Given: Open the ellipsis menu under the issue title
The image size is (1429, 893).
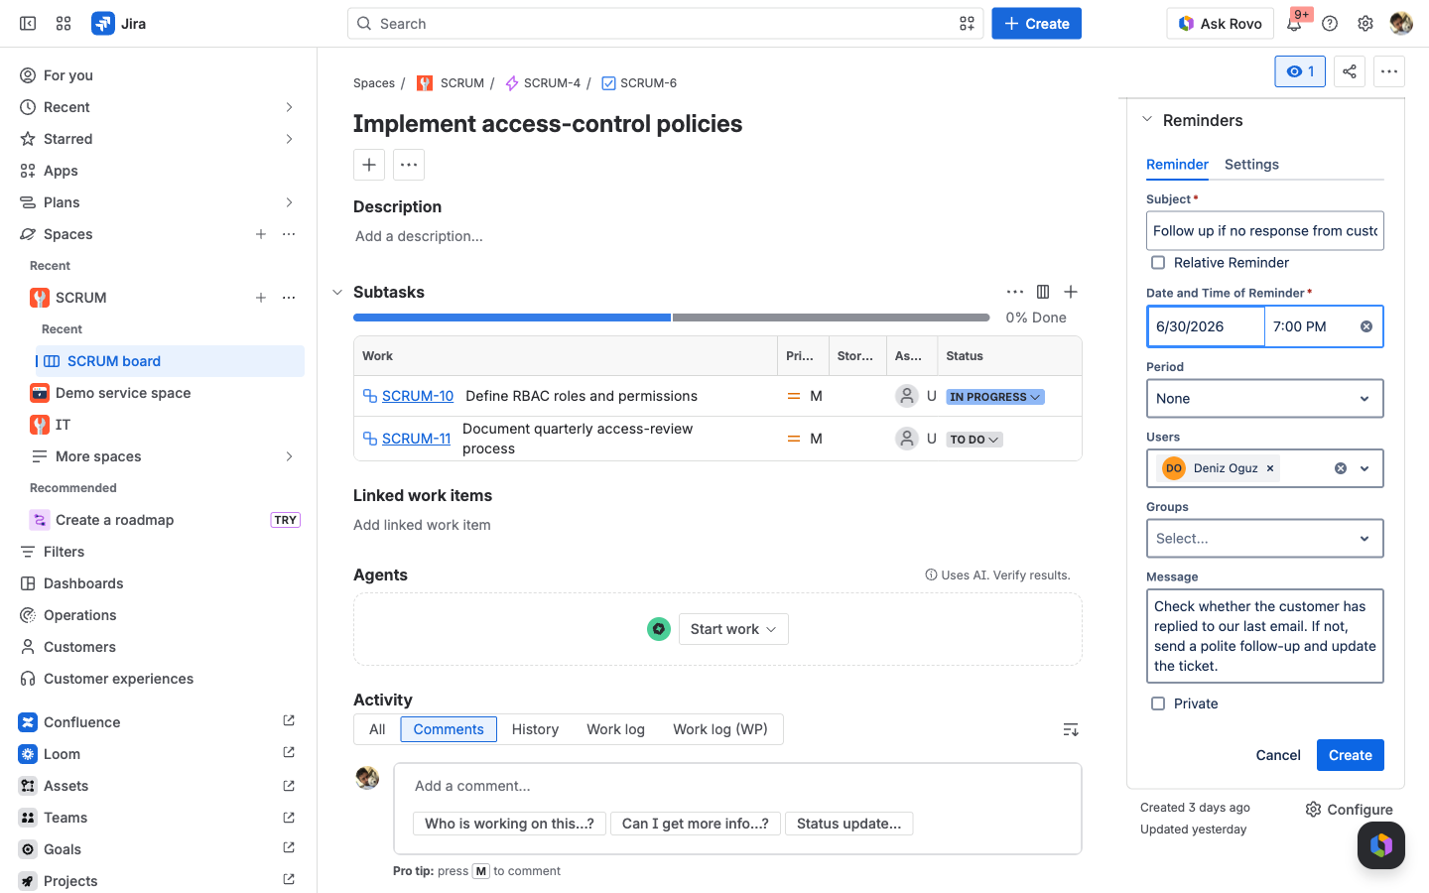Looking at the screenshot, I should [x=409, y=165].
